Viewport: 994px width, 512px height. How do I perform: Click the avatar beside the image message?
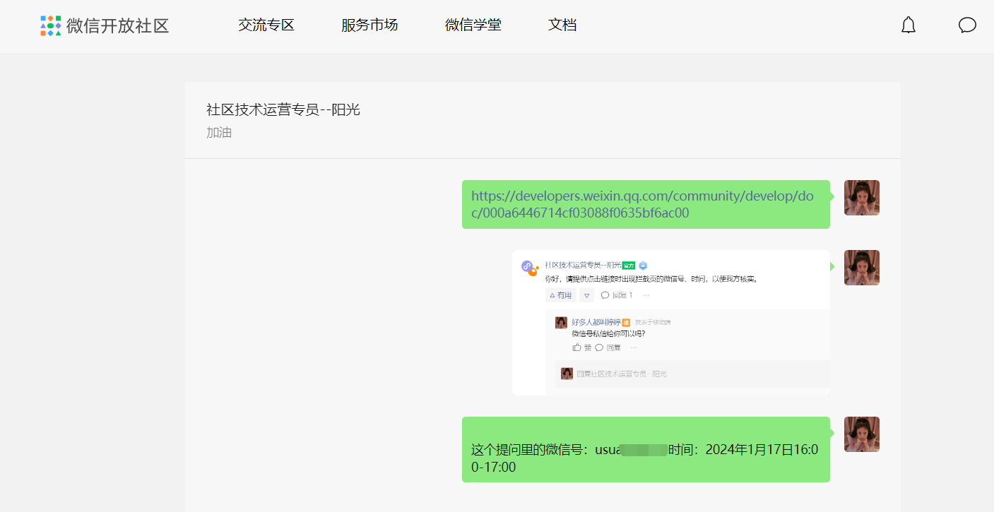862,268
